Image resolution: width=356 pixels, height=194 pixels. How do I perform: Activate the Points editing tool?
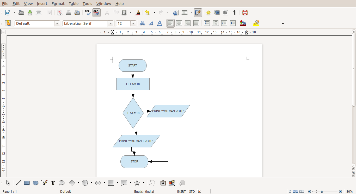pyautogui.click(x=152, y=183)
